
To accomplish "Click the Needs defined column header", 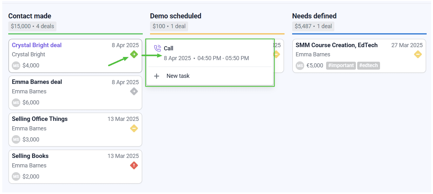I will pos(314,16).
